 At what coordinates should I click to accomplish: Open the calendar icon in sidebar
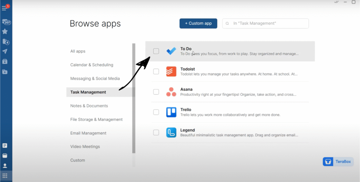(5, 156)
